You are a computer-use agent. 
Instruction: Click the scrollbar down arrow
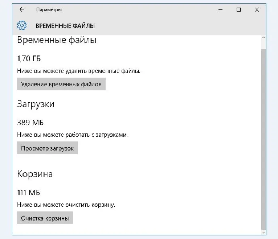click(264, 232)
